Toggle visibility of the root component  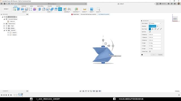point(5,17)
